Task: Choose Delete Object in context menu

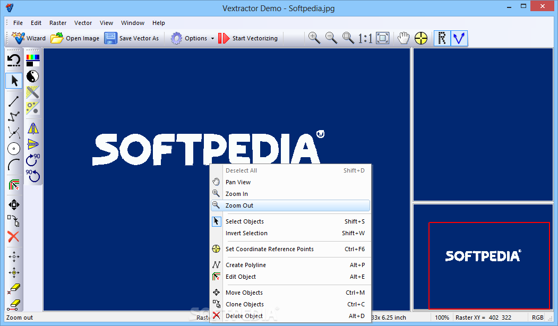Action: coord(290,316)
